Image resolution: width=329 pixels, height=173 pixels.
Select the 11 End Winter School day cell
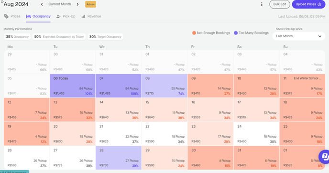pyautogui.click(x=302, y=86)
